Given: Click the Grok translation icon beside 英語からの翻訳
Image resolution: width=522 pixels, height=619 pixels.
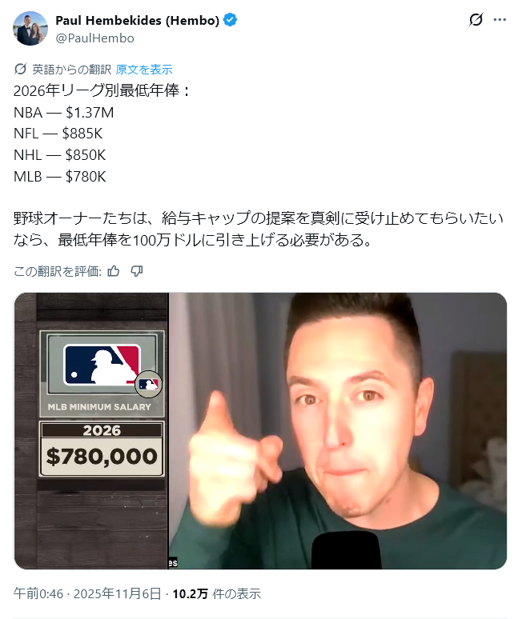Looking at the screenshot, I should (x=20, y=69).
